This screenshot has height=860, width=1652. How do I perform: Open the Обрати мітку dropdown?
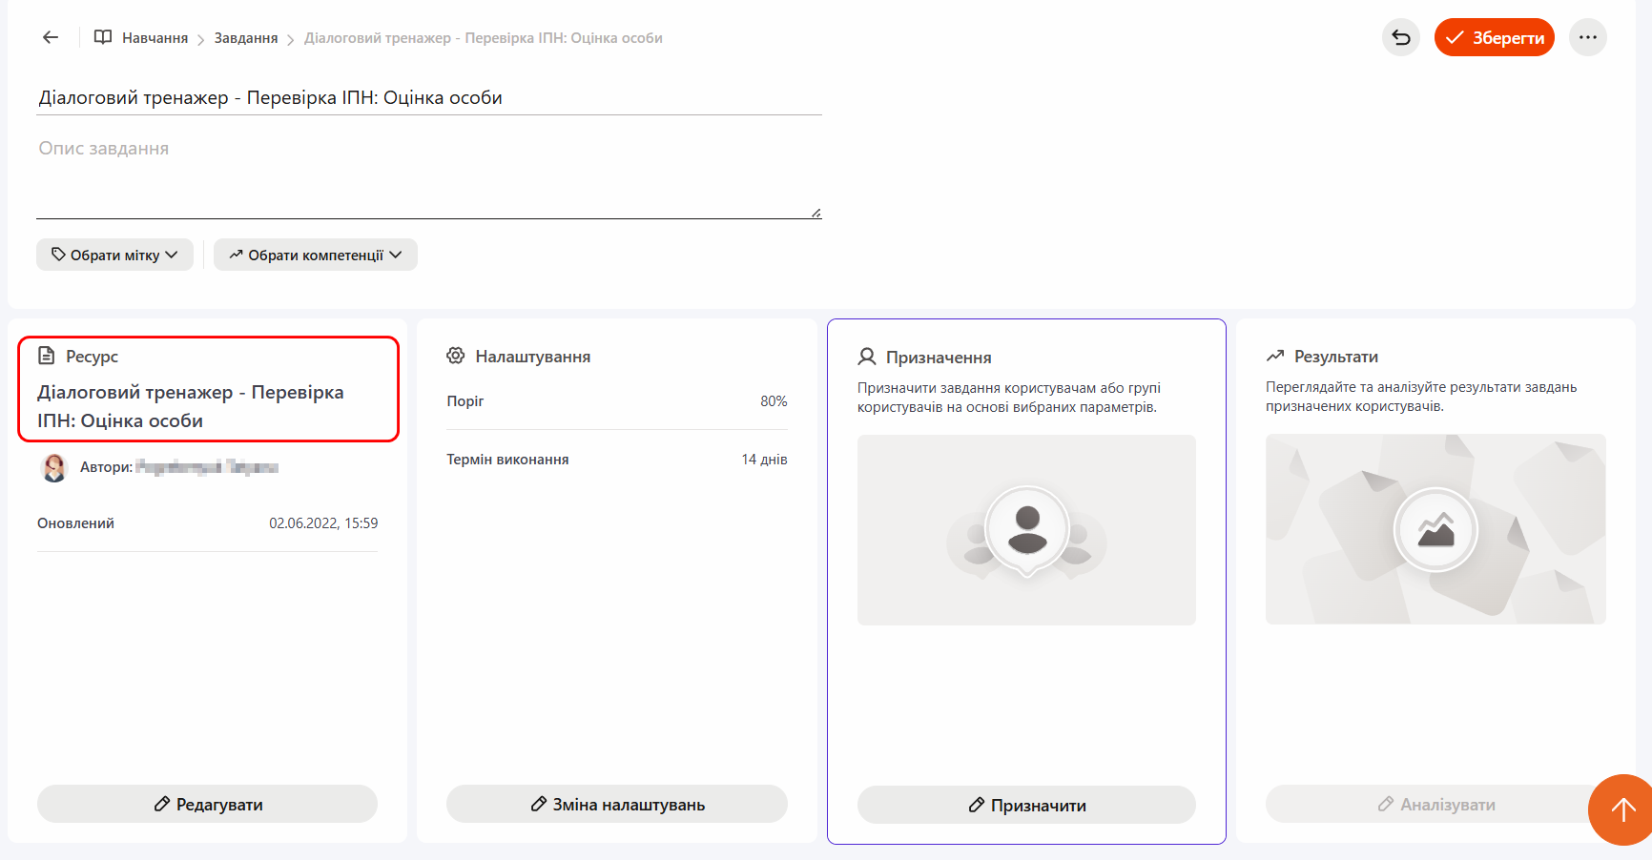(114, 255)
